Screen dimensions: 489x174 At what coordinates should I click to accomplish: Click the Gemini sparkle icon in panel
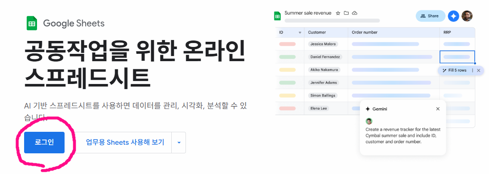[368, 109]
